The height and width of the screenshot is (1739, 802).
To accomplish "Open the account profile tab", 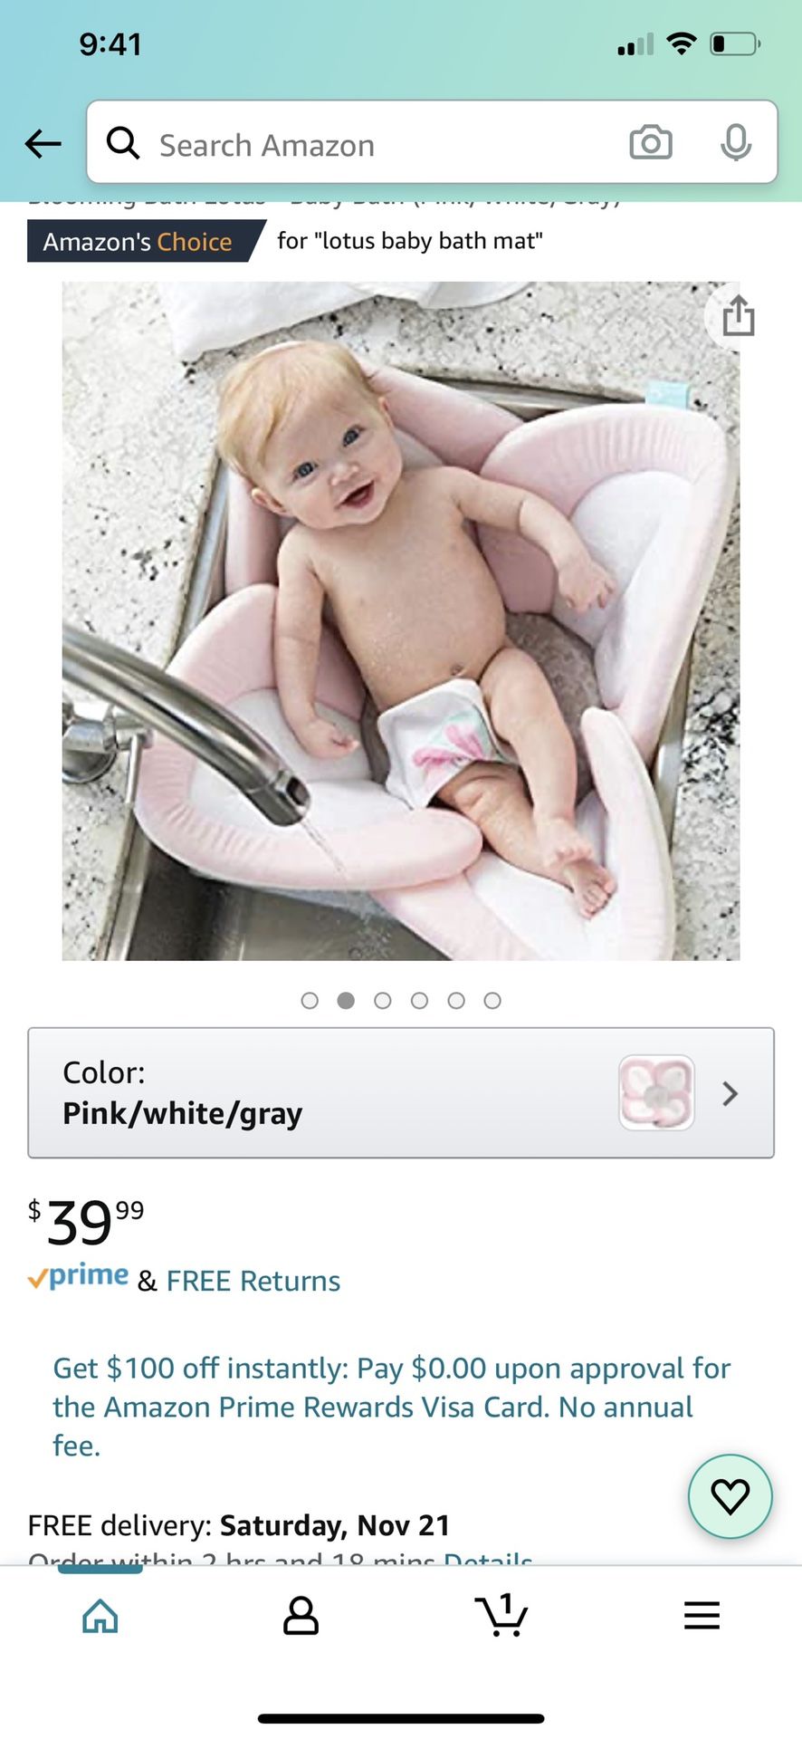I will tap(301, 1616).
